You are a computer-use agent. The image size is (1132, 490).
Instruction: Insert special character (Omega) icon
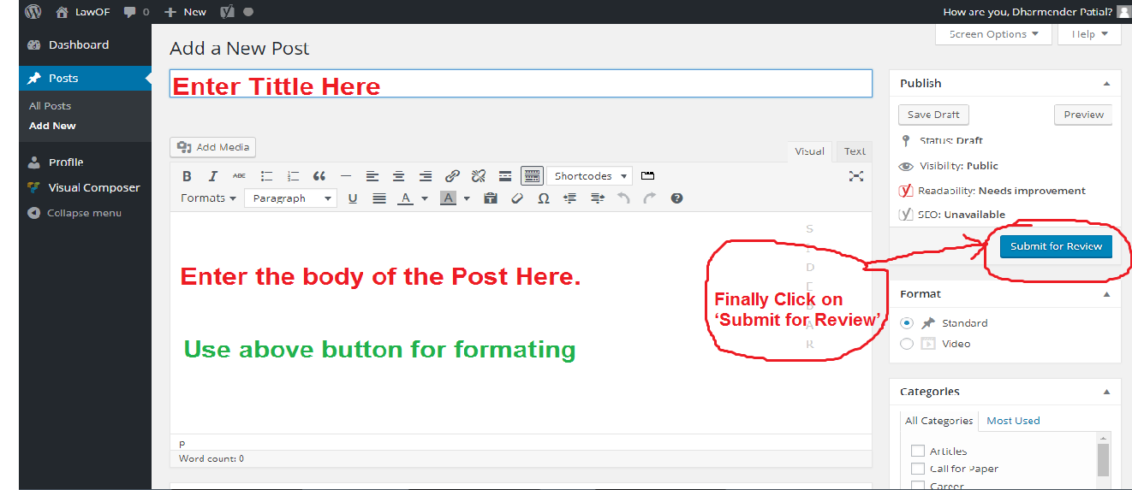[543, 198]
